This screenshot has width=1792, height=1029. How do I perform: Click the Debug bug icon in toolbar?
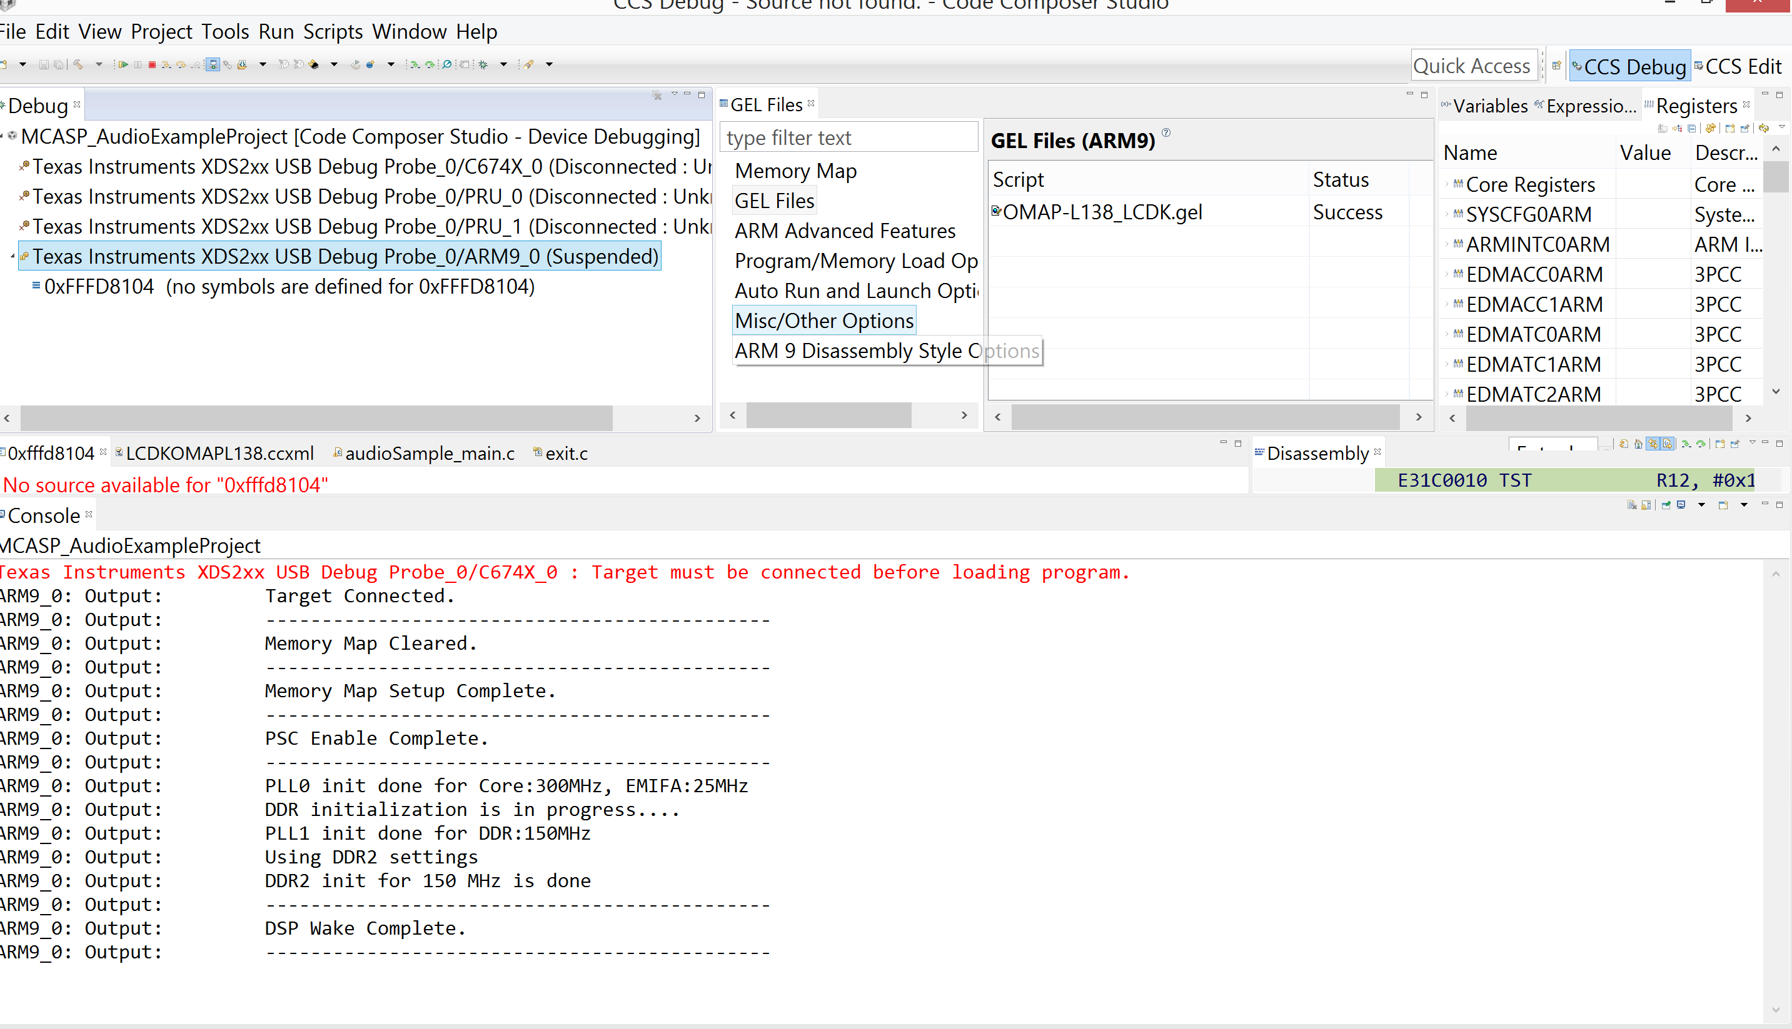(484, 64)
